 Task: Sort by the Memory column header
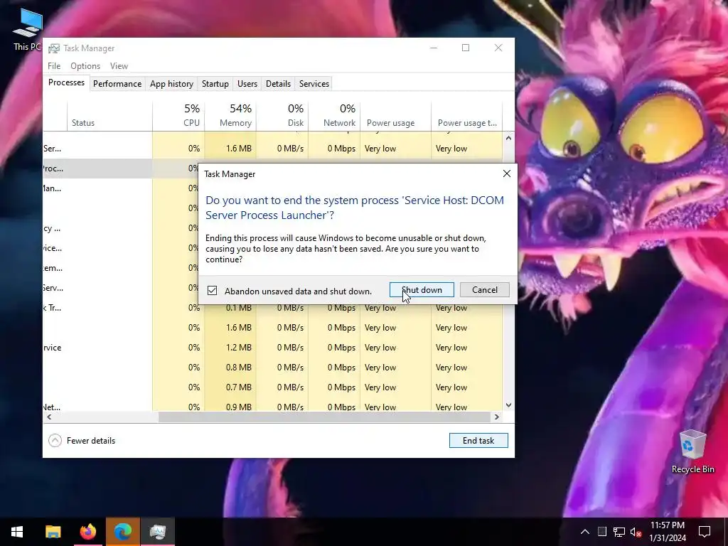coord(230,115)
